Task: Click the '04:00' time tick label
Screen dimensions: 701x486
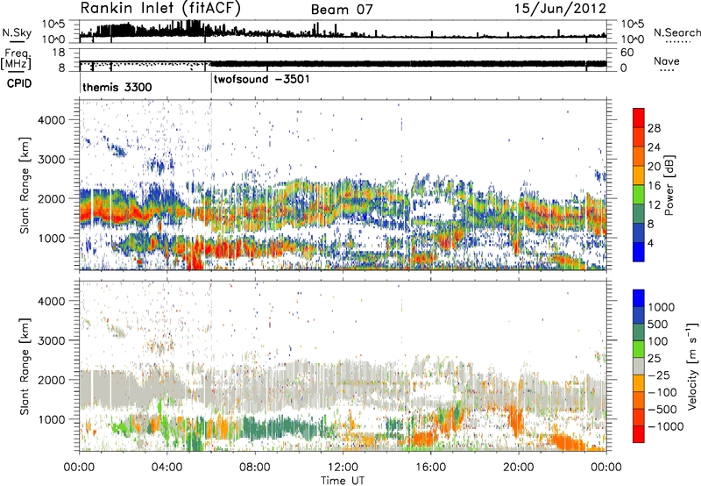Action: (x=166, y=468)
